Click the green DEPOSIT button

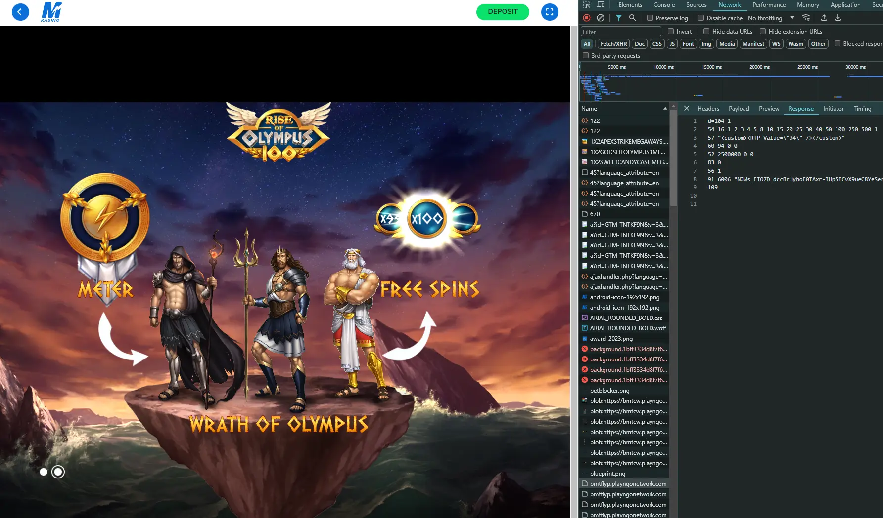(503, 12)
